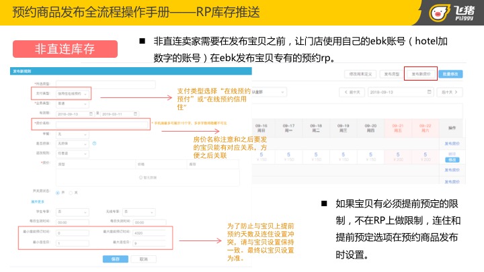
Task: Click the Fliggy pig logo icon
Action: 438,13
